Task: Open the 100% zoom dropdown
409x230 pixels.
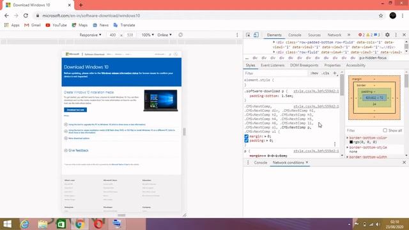Action: tap(148, 35)
